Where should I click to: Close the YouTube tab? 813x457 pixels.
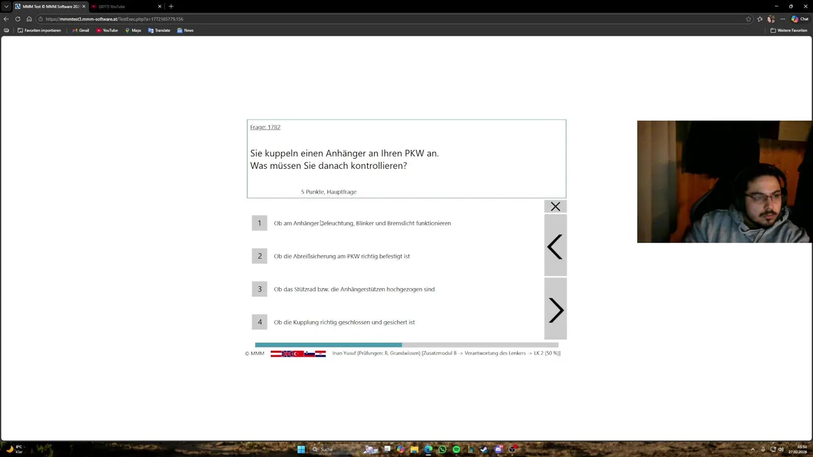pos(159,6)
